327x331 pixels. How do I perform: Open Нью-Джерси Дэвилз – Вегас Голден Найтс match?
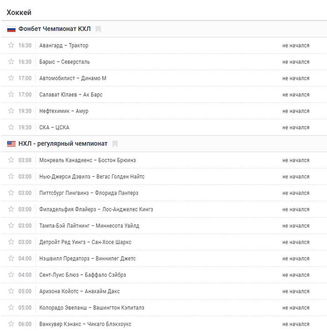[x=92, y=177]
